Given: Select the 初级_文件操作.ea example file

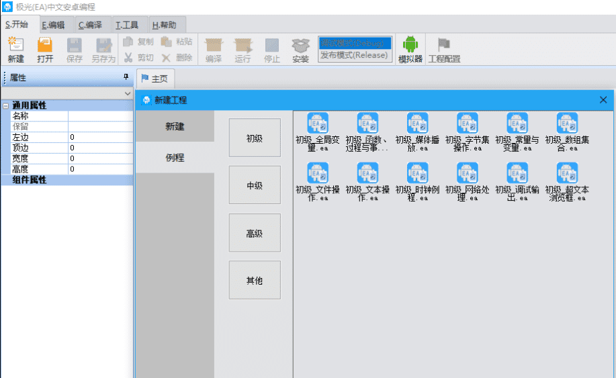Looking at the screenshot, I should (x=318, y=182).
